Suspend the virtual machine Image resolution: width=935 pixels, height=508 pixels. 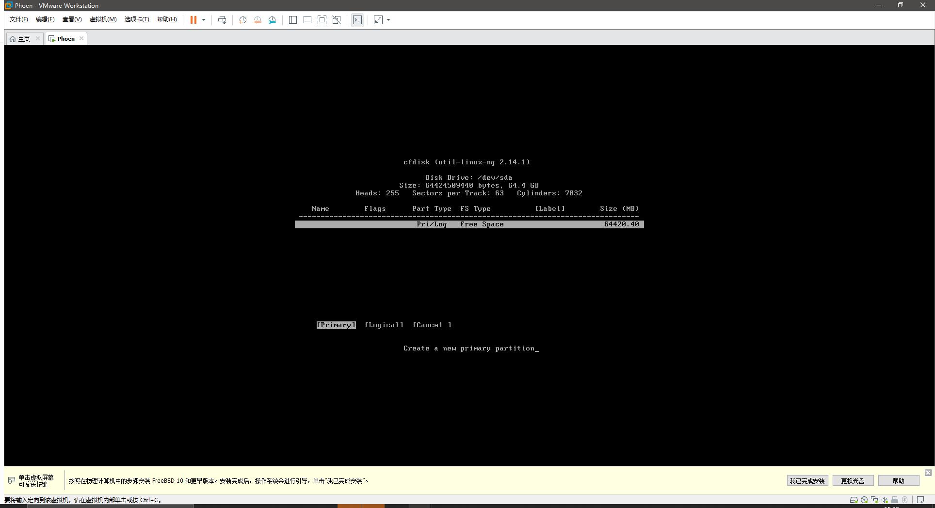(193, 20)
